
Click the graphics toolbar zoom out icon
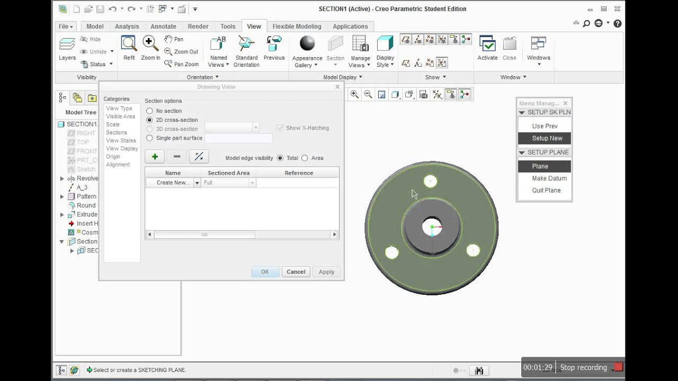click(368, 95)
